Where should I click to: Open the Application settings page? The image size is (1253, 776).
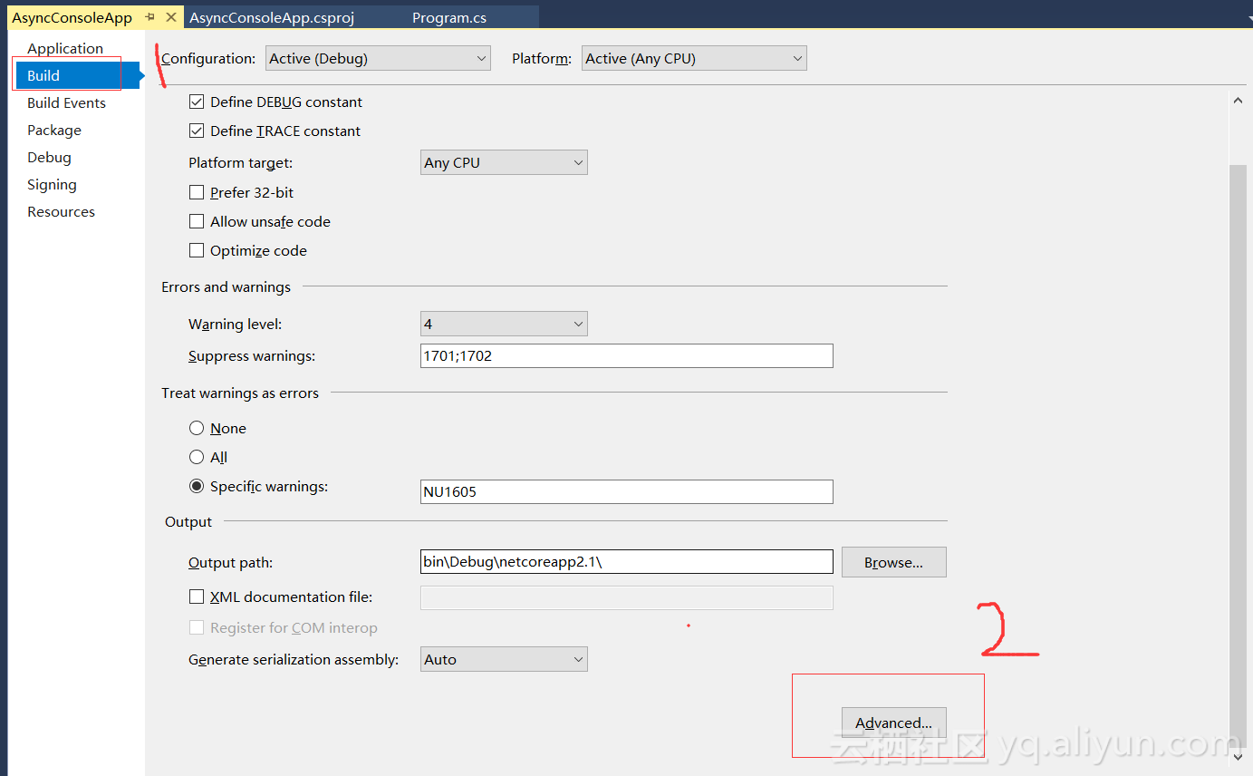(65, 48)
